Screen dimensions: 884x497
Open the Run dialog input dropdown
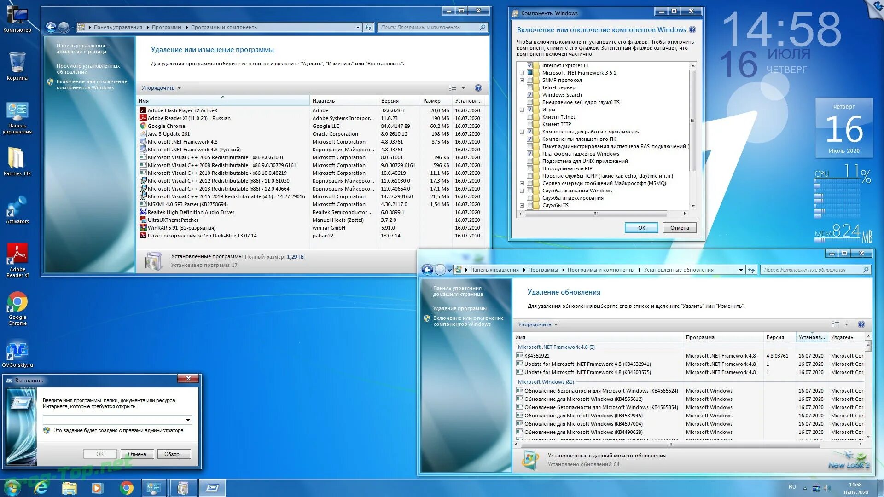(188, 420)
